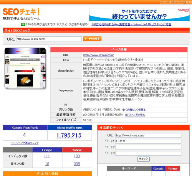Click the チェック button under keyword fields
The height and width of the screenshot is (176, 192).
(143, 159)
